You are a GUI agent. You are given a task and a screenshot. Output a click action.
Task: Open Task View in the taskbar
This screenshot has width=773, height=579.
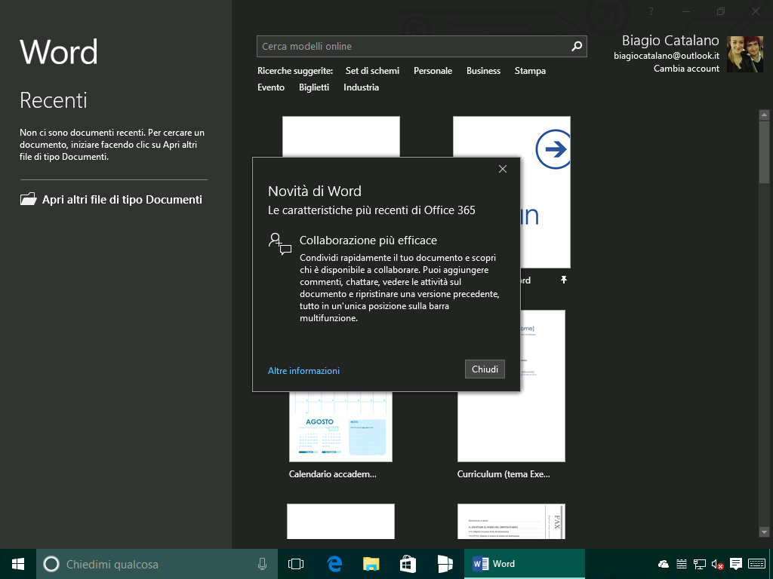pos(296,564)
